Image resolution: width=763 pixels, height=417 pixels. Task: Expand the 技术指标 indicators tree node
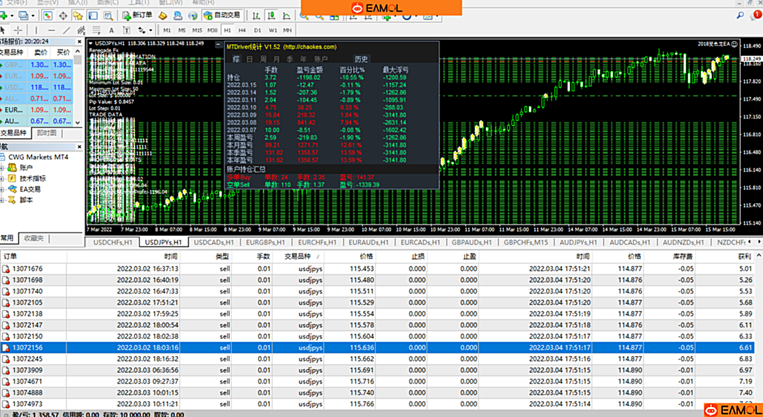(2, 178)
